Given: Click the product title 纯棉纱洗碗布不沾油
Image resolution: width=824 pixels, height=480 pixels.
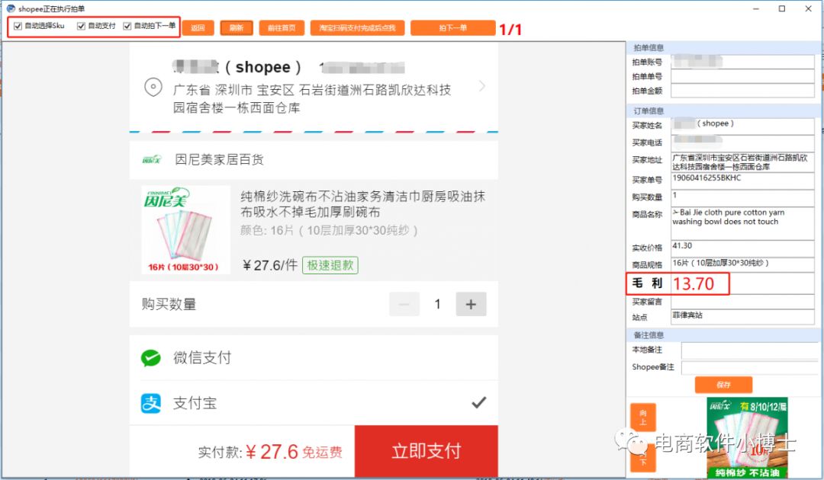Looking at the screenshot, I should click(362, 204).
